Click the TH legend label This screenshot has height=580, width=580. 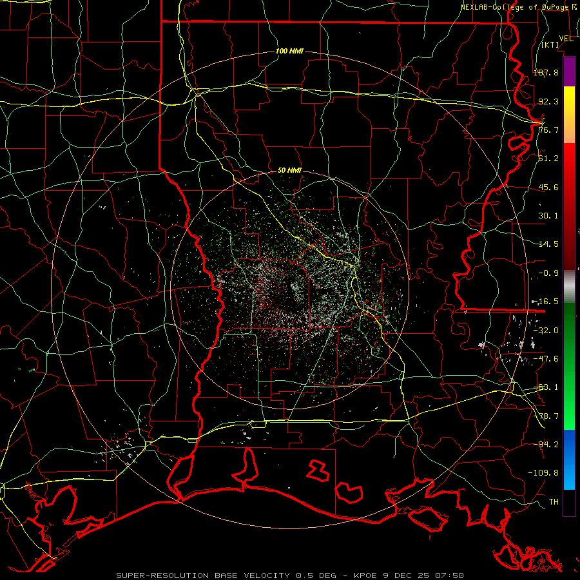[x=554, y=501]
